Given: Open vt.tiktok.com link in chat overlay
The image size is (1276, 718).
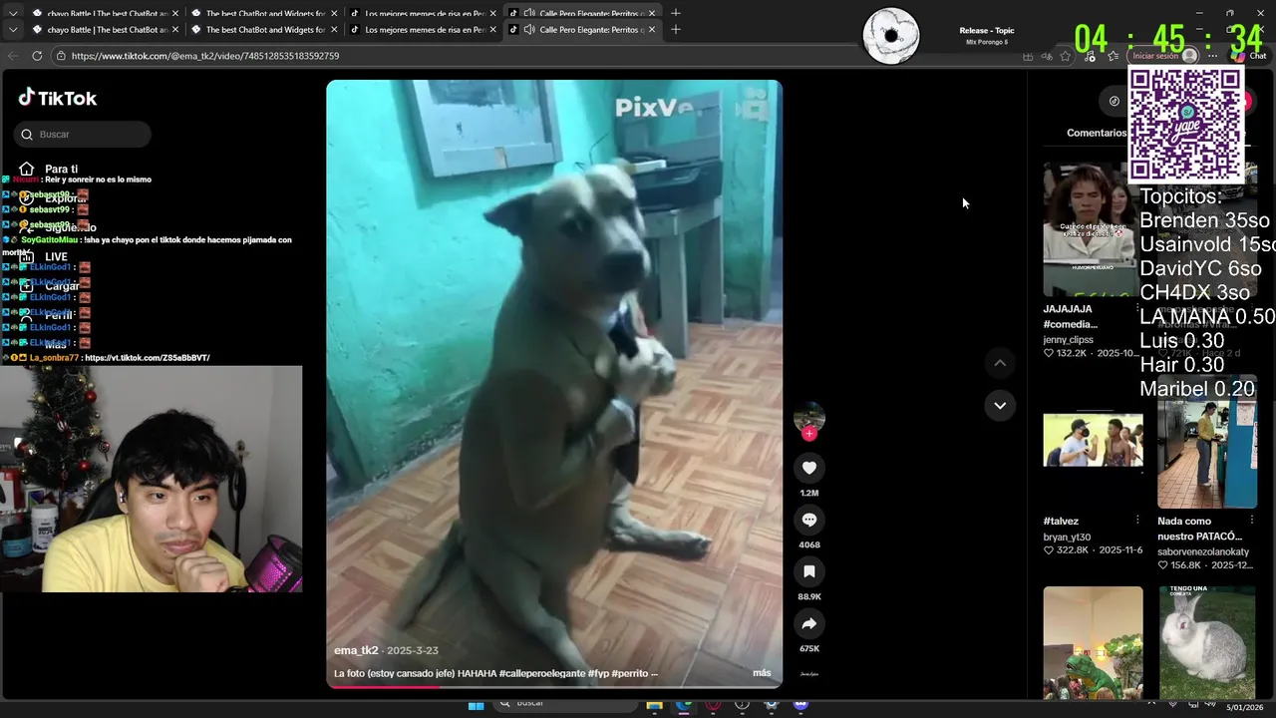Looking at the screenshot, I should (x=148, y=358).
